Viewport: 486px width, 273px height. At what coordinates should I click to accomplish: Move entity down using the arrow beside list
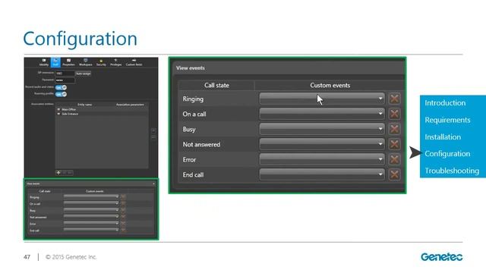tap(153, 137)
